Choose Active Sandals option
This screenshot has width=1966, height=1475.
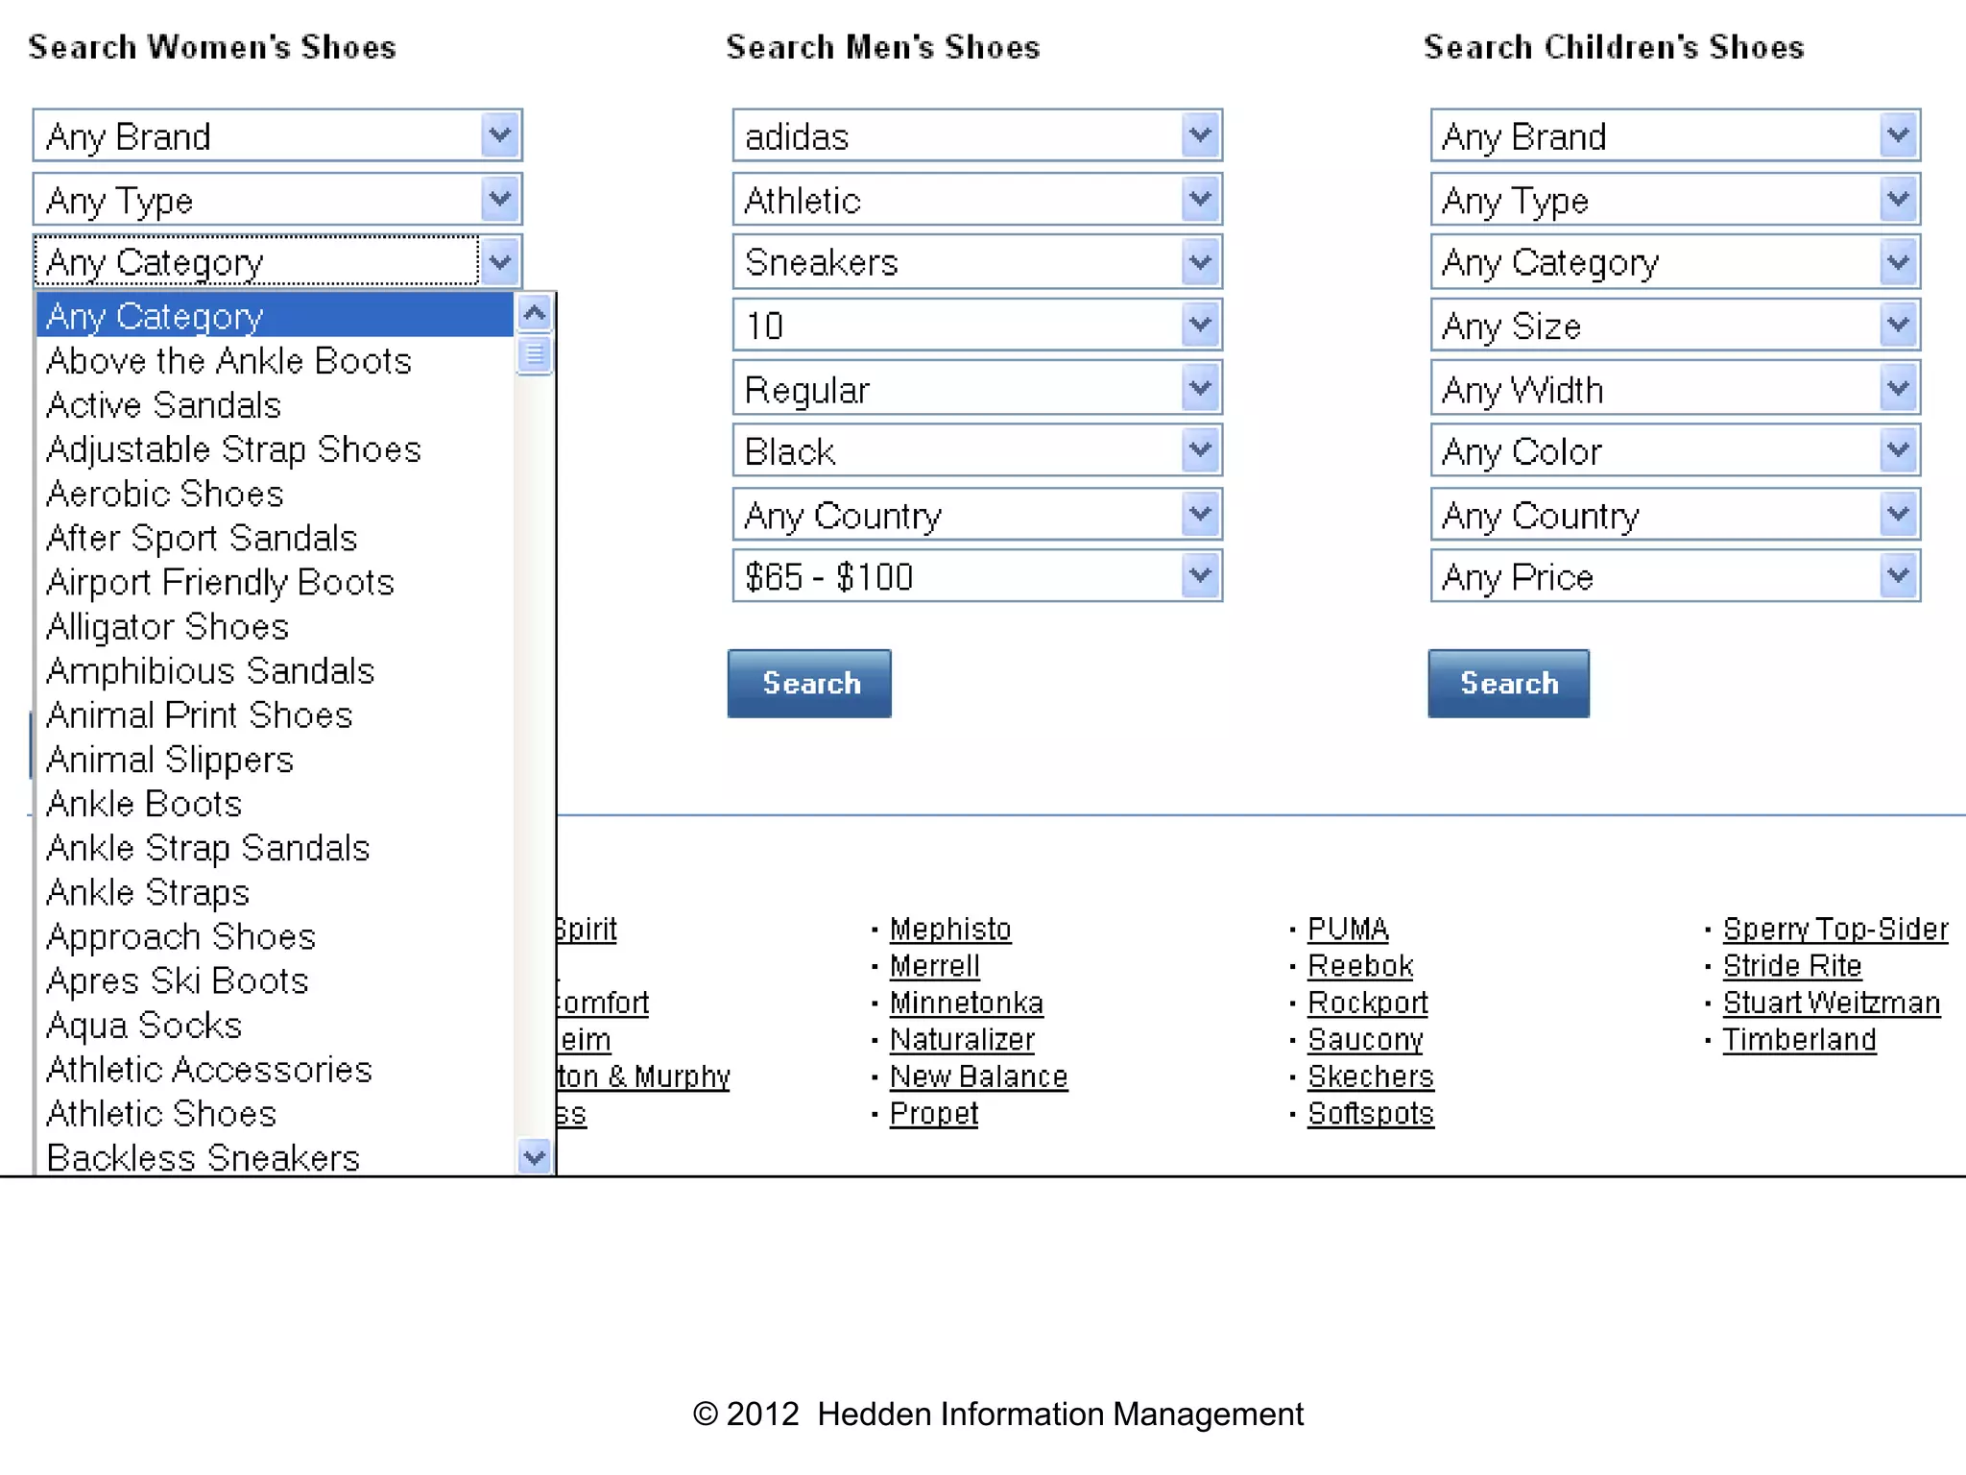(x=275, y=405)
